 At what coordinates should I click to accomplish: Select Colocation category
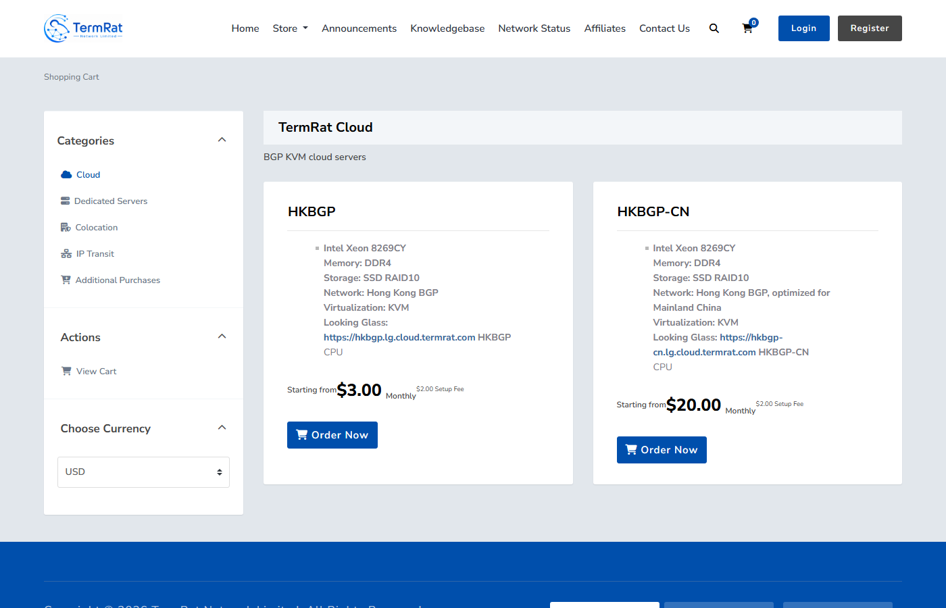click(x=97, y=227)
